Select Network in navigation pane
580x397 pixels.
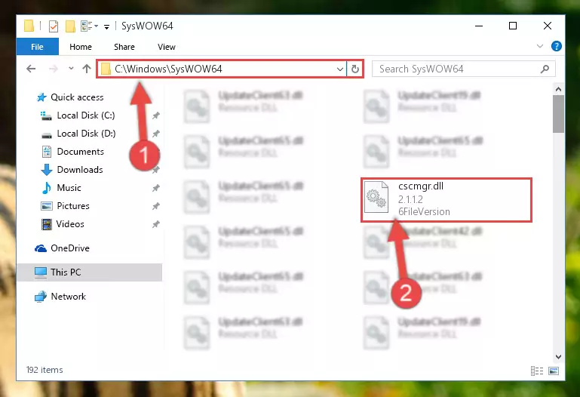[x=60, y=297]
